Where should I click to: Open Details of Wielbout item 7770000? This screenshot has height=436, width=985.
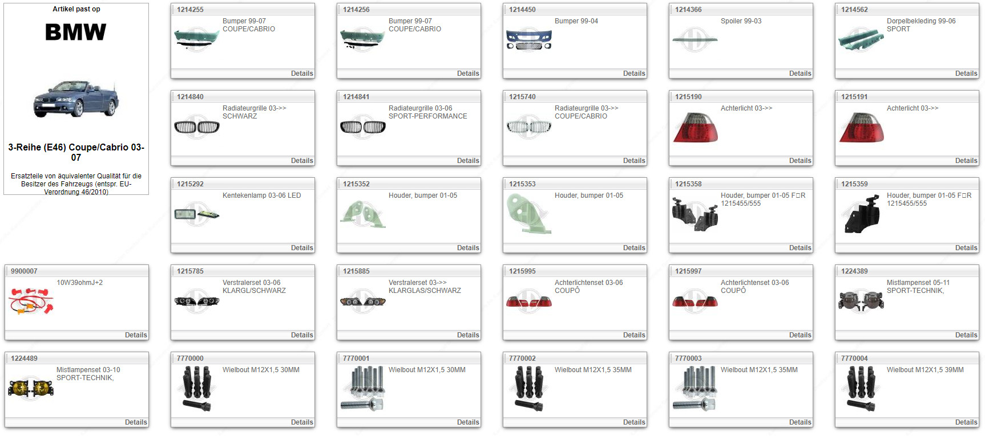[302, 422]
